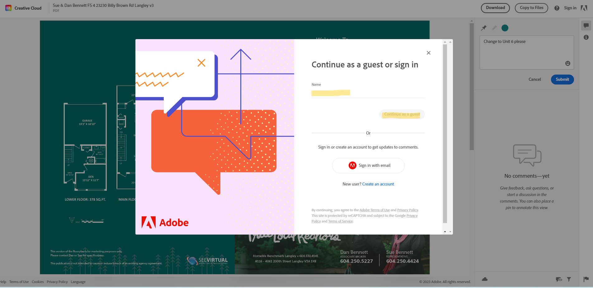Click the Download button
The image size is (593, 288).
(x=495, y=8)
